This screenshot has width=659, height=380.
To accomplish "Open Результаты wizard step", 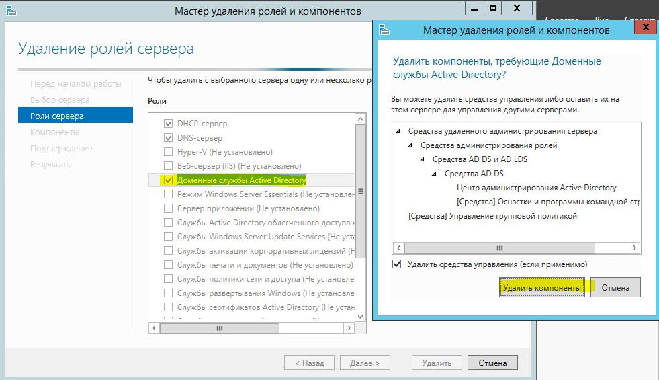I will point(50,164).
